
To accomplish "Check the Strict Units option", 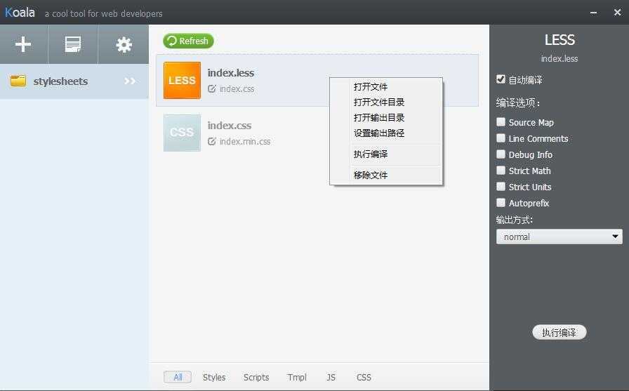I will pyautogui.click(x=501, y=187).
